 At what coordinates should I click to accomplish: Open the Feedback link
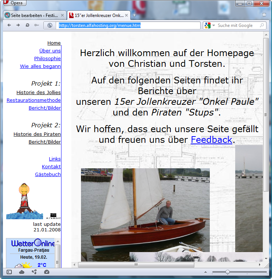(211, 140)
